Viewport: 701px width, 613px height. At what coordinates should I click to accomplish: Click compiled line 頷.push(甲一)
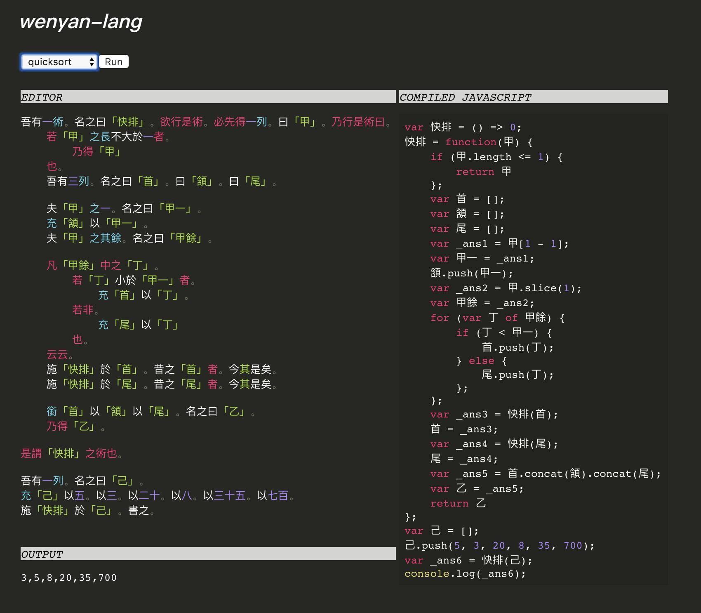click(x=472, y=273)
